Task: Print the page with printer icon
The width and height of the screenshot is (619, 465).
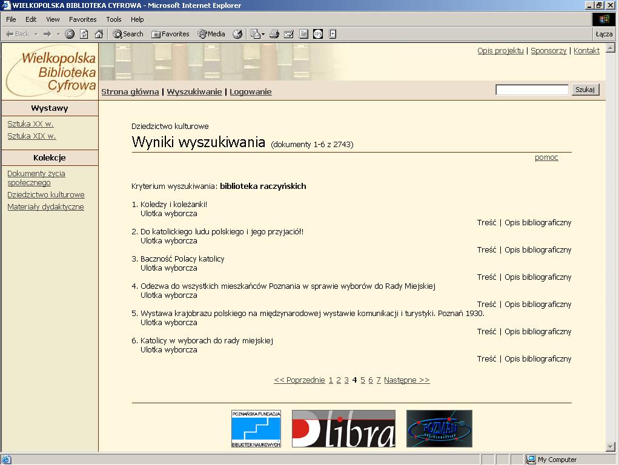Action: coord(274,35)
